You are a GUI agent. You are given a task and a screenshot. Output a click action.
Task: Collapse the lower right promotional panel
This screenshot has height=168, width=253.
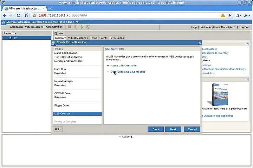247,79
